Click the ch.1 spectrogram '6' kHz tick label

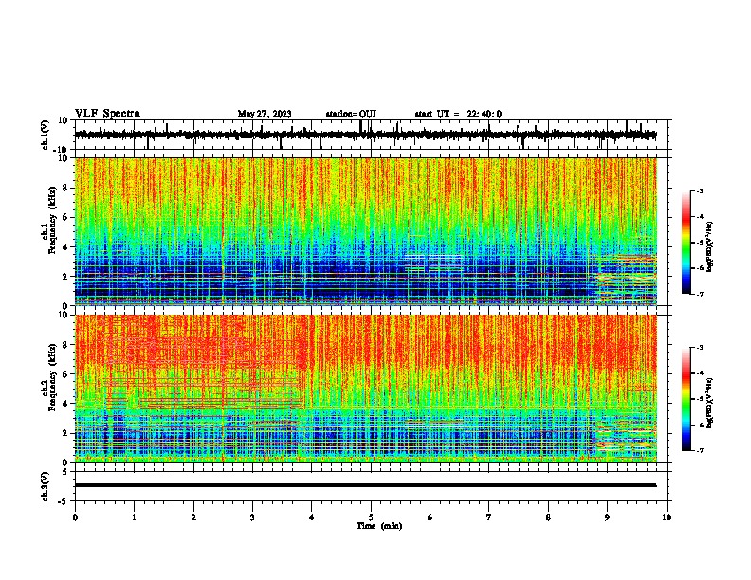(x=65, y=217)
